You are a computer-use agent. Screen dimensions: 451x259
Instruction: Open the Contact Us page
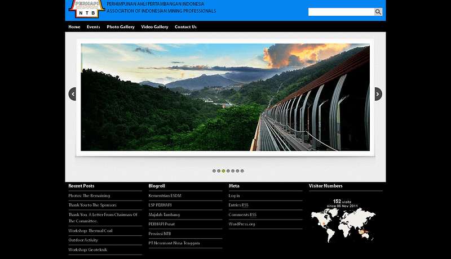click(x=185, y=26)
